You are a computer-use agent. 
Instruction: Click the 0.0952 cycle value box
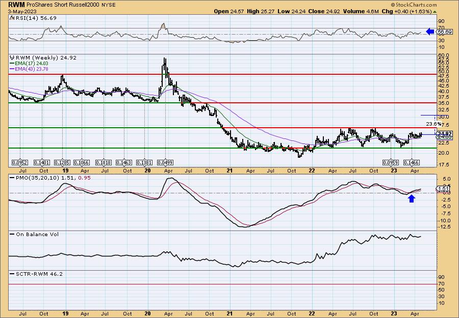click(19, 162)
